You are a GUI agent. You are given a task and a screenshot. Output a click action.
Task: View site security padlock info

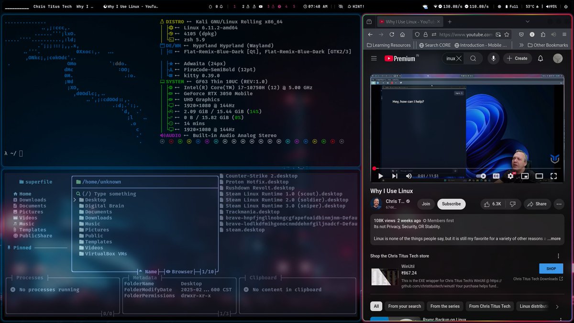click(426, 34)
